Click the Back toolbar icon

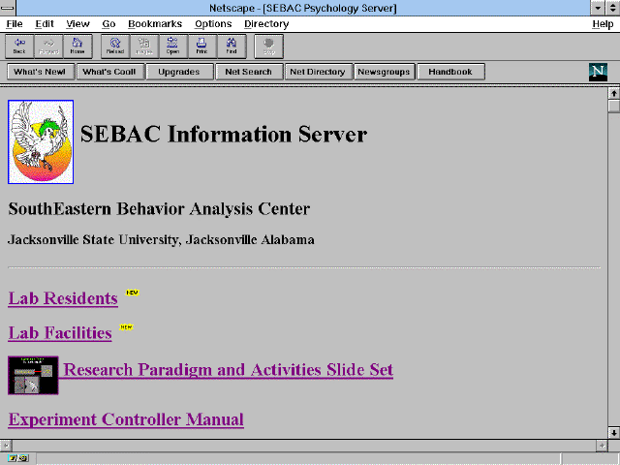click(x=19, y=46)
